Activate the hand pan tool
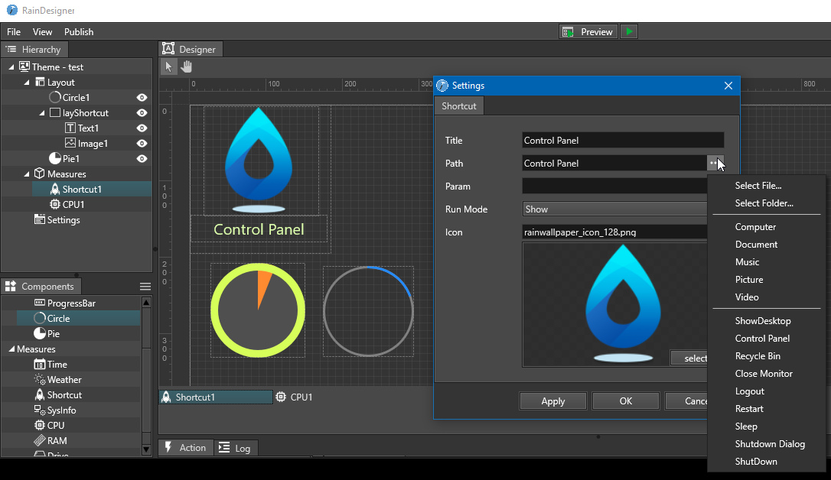The width and height of the screenshot is (831, 480). [x=186, y=66]
